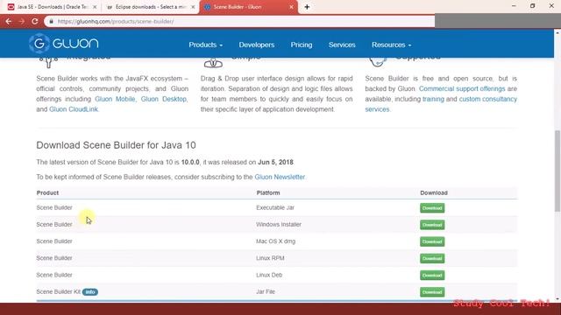Click 'Download Scene Builder for Java 10' heading

click(x=116, y=145)
